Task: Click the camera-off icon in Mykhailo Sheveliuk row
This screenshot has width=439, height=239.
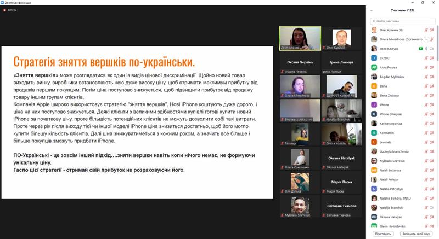Action: [x=432, y=161]
